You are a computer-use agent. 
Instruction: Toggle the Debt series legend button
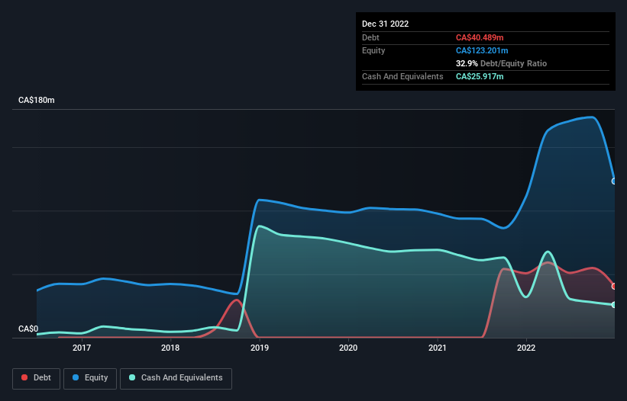37,378
